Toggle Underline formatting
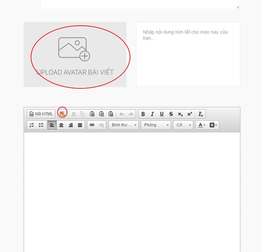Image resolution: width=261 pixels, height=252 pixels. coord(161,114)
